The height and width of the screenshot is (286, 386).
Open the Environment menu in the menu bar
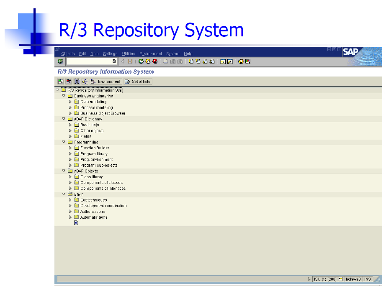(151, 54)
